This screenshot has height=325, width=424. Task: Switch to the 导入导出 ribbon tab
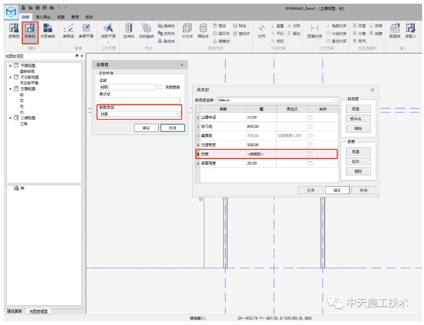pos(43,17)
